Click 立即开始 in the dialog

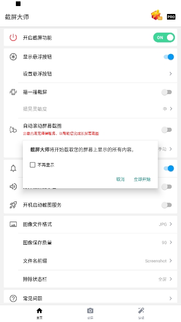coord(142,179)
